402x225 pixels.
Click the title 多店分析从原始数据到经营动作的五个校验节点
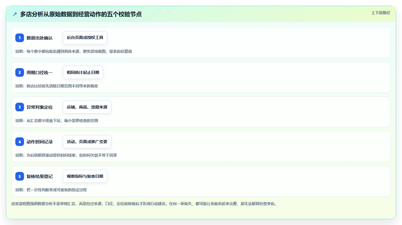pyautogui.click(x=81, y=14)
